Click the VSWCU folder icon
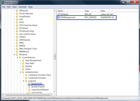Viewport: 140px width, 101px height. tap(17, 37)
